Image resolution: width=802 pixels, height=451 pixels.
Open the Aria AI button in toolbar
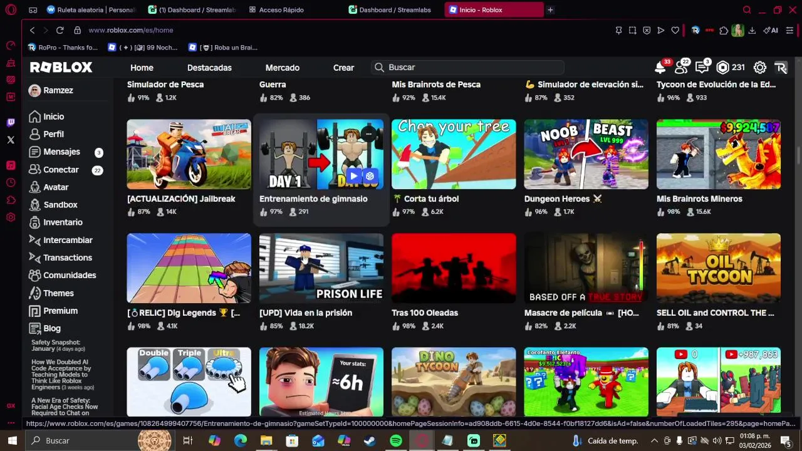click(x=771, y=30)
